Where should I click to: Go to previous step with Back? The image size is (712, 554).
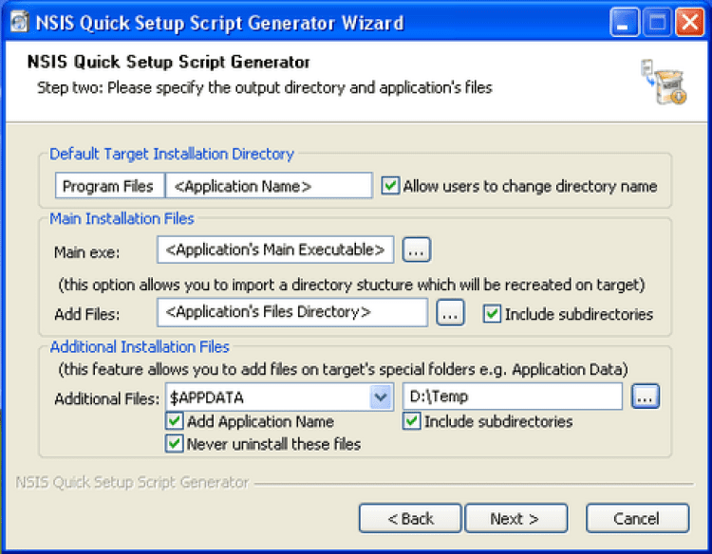(410, 518)
